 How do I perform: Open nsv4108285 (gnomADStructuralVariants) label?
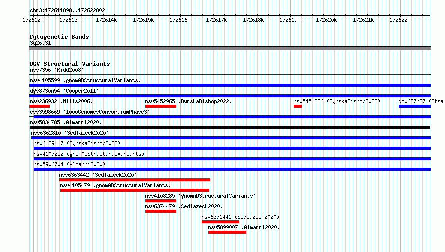pos(200,196)
